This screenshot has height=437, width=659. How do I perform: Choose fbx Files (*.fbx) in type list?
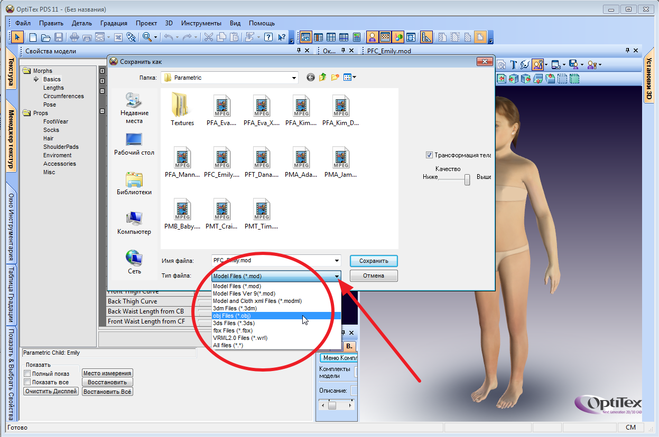coord(233,330)
